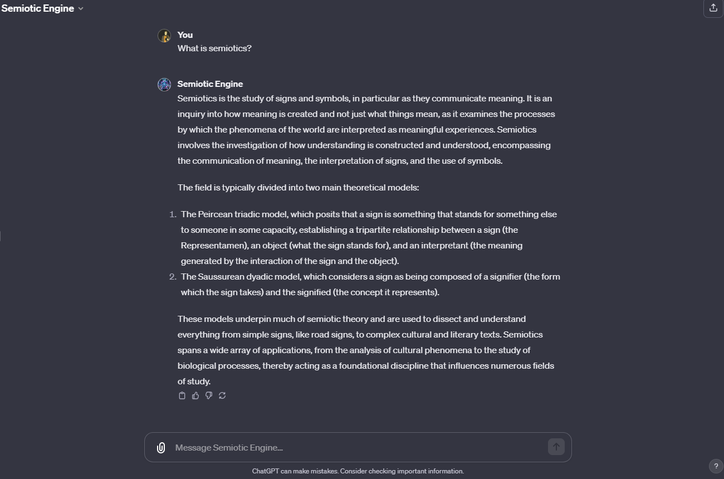The image size is (724, 479).
Task: Share the conversation via the export icon
Action: tap(713, 8)
